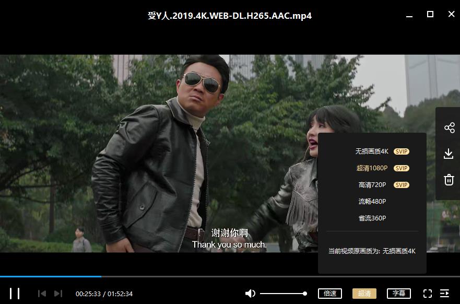
Task: Delete the video with trash icon
Action: [x=449, y=180]
